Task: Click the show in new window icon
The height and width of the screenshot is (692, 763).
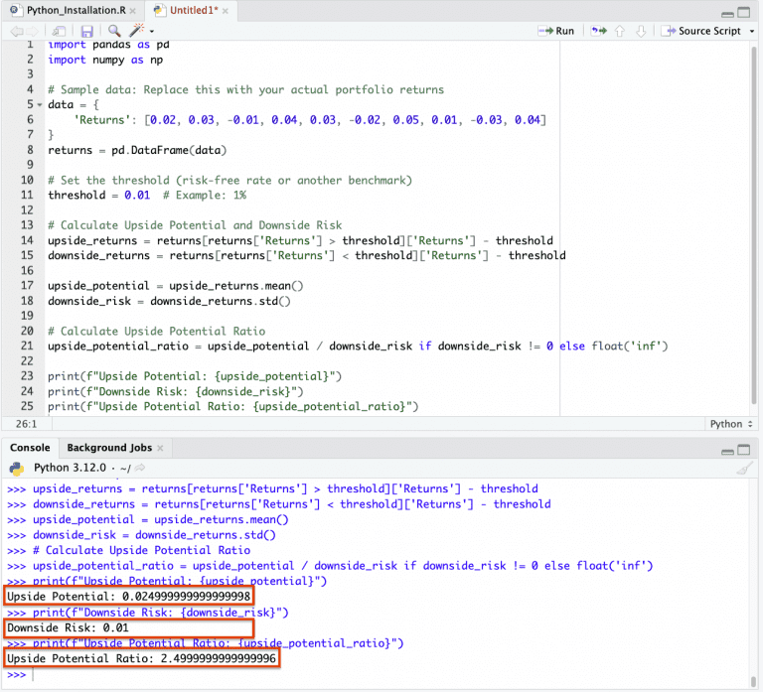Action: (60, 31)
